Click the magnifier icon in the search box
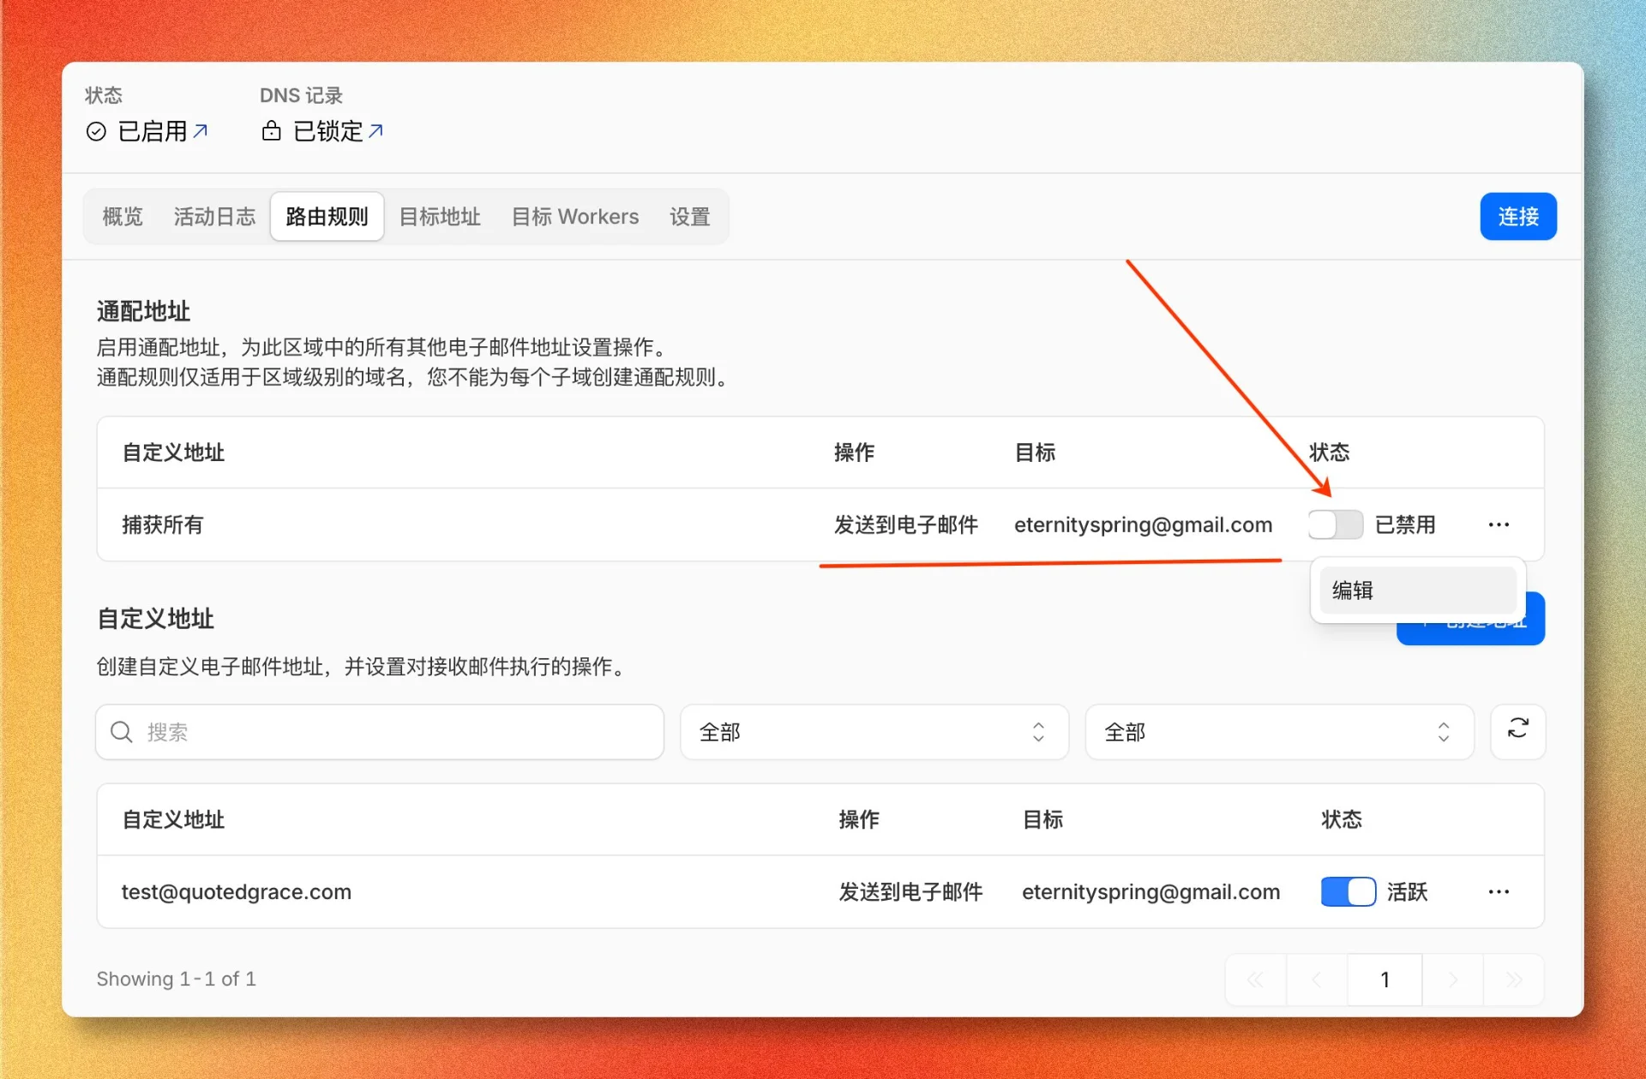This screenshot has width=1646, height=1079. pyautogui.click(x=122, y=732)
